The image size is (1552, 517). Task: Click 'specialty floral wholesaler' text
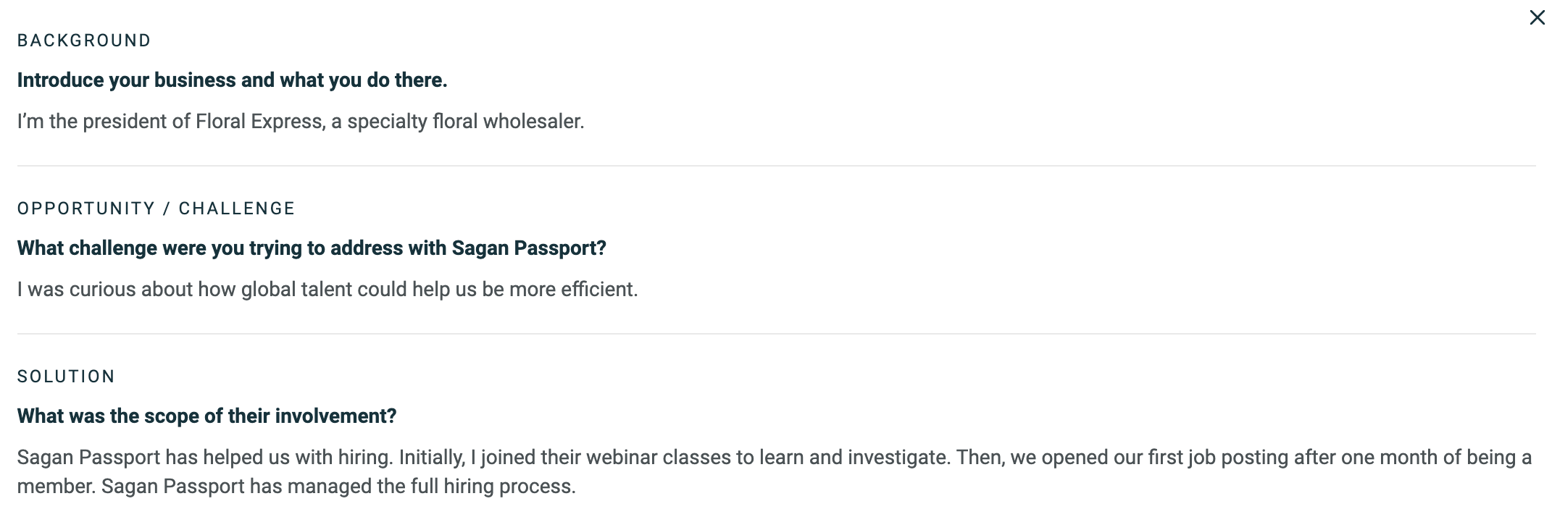(465, 122)
